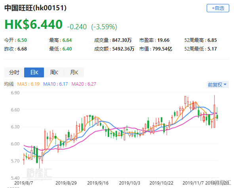Open the 周K weekly chart tab

coord(54,73)
